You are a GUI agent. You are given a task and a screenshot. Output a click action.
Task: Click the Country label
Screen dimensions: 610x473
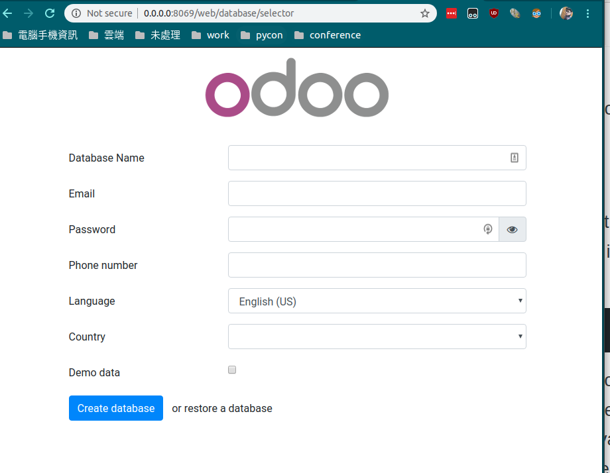87,337
